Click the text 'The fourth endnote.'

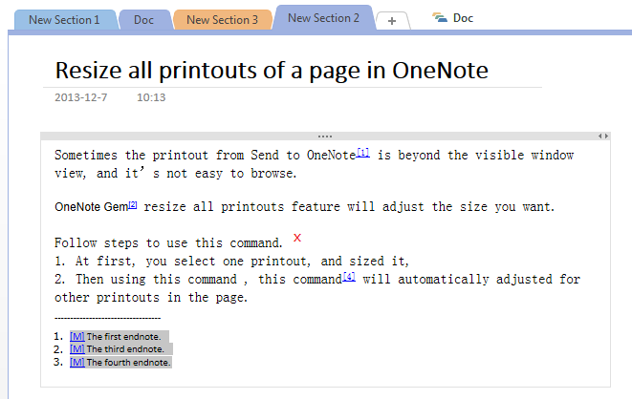point(128,363)
